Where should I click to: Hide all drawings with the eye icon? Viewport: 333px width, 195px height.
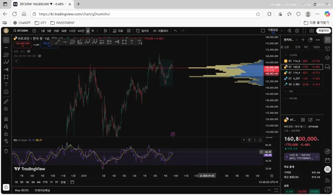[6, 141]
